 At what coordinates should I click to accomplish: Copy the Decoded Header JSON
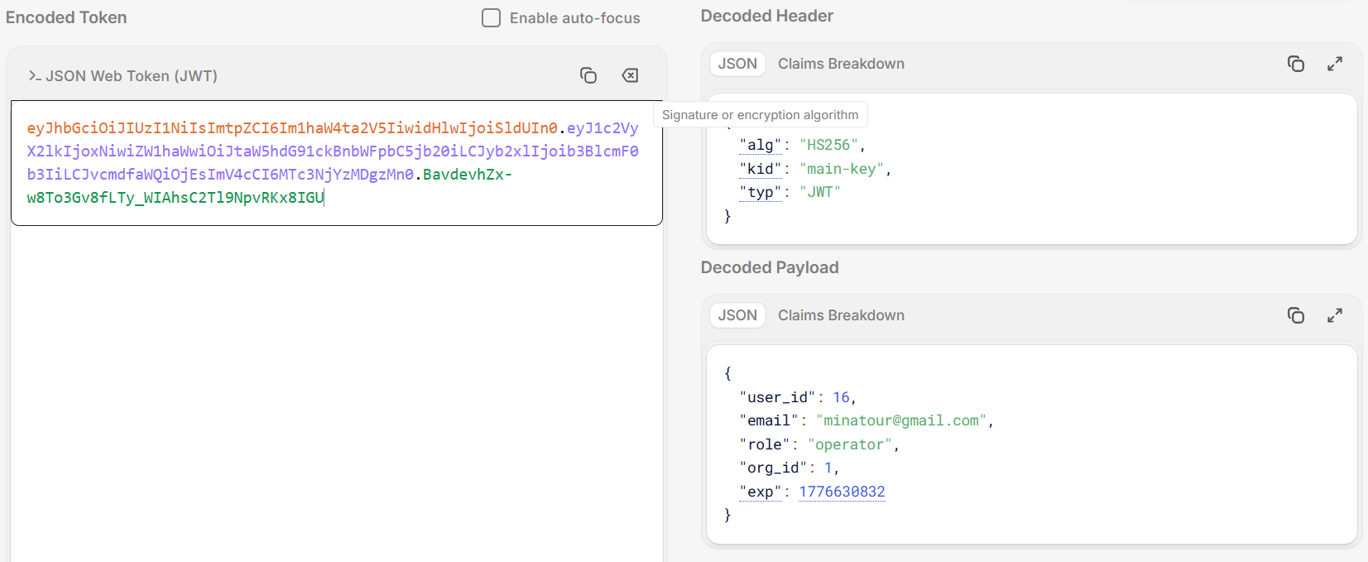pos(1295,64)
